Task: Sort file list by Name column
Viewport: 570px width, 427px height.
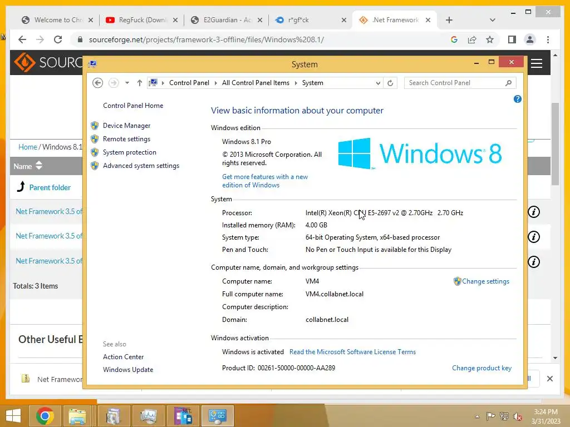Action: point(28,166)
